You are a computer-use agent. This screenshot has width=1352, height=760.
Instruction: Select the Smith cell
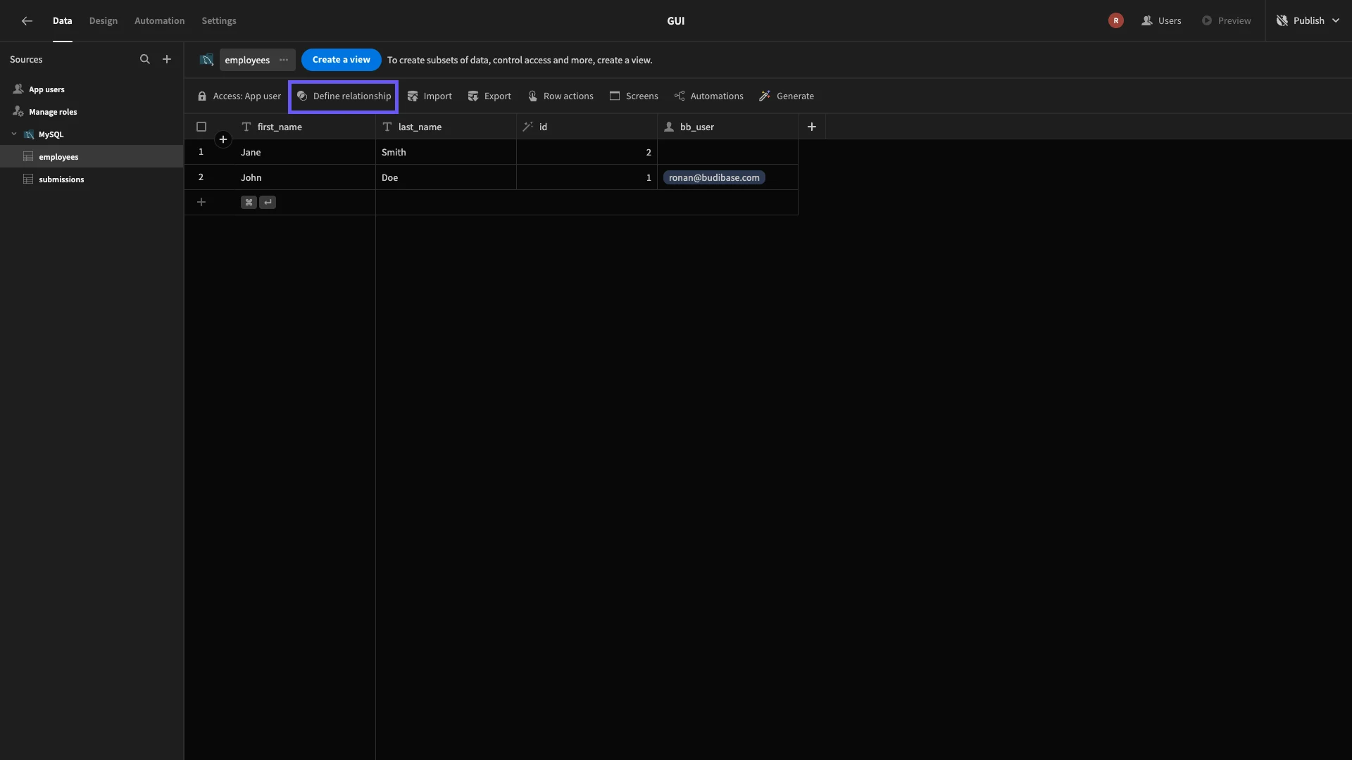click(446, 152)
